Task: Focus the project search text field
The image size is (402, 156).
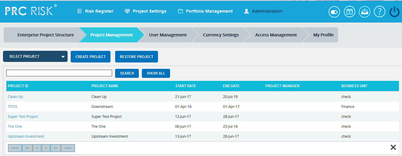Action: coord(59,73)
